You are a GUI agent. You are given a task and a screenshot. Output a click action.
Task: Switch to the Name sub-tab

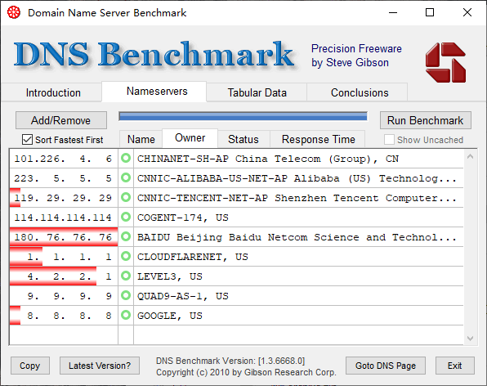[x=141, y=139]
